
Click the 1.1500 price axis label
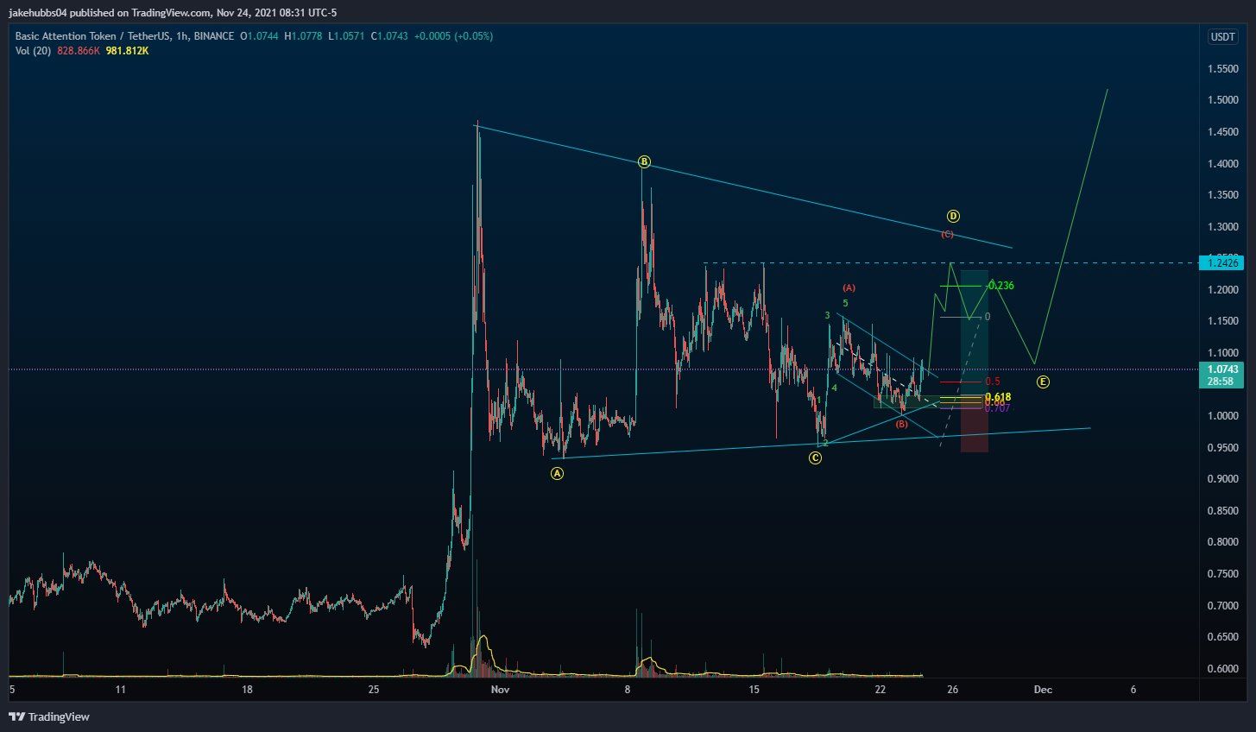point(1221,321)
